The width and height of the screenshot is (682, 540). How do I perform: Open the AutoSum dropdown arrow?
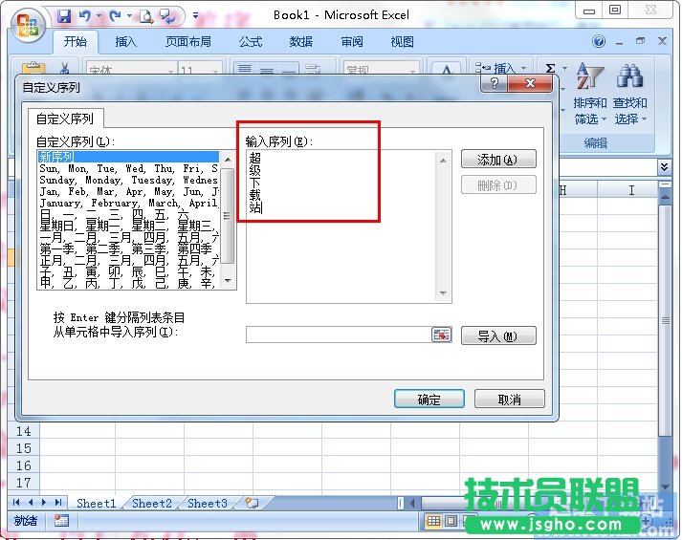pyautogui.click(x=564, y=69)
